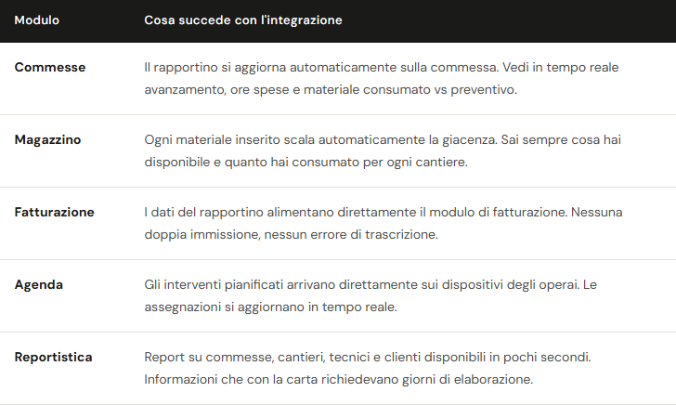Image resolution: width=676 pixels, height=405 pixels.
Task: Click the line "doppia immissione, nessun errore di trascrizione"
Action: [291, 235]
